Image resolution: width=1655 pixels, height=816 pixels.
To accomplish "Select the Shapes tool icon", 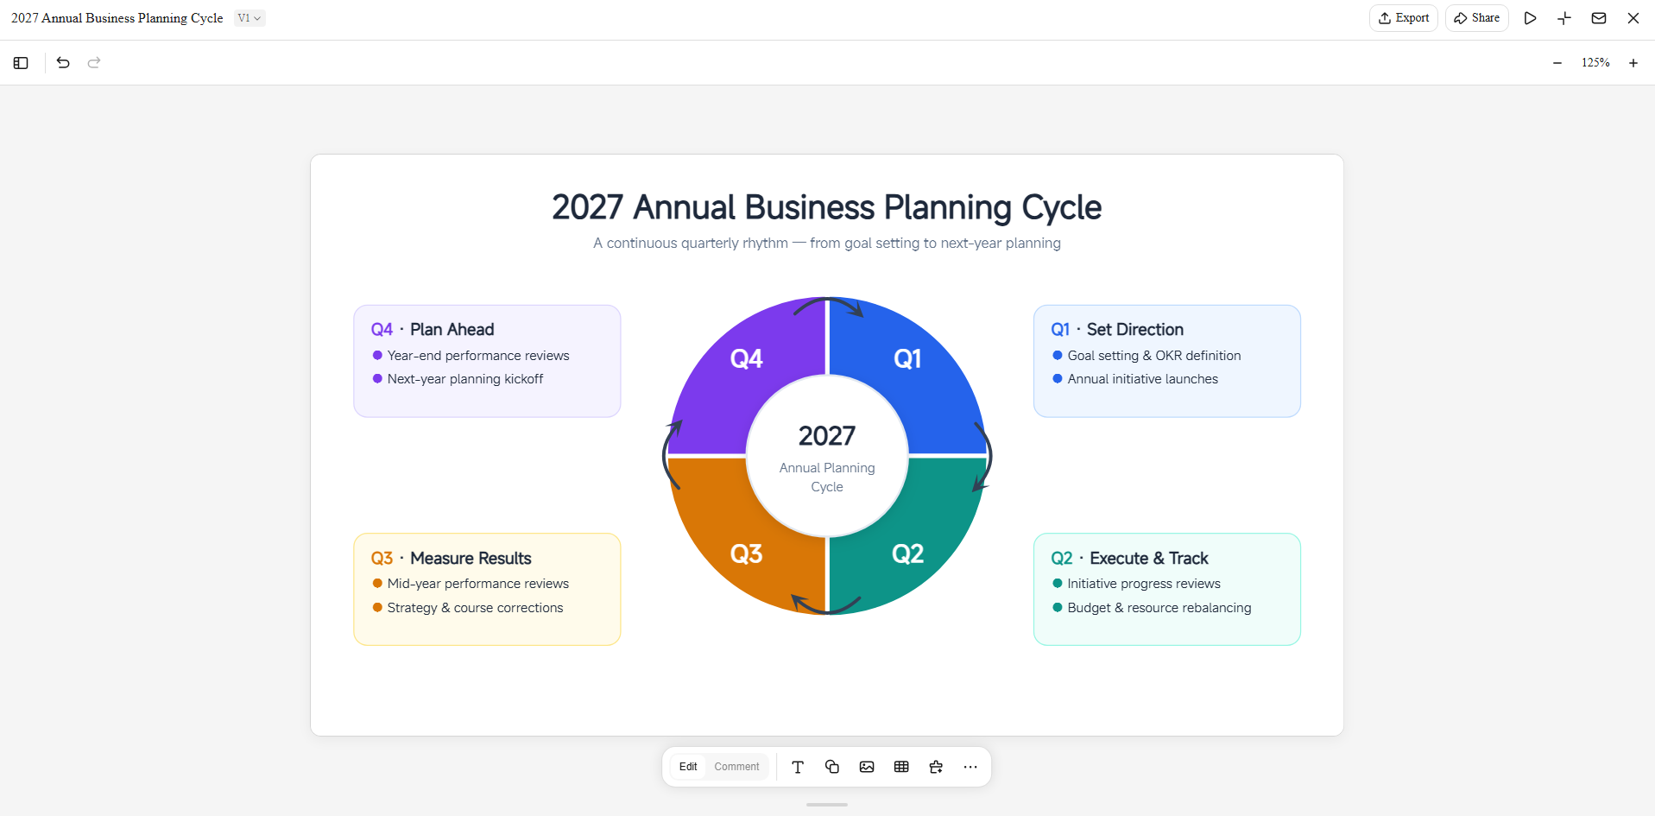I will click(832, 767).
